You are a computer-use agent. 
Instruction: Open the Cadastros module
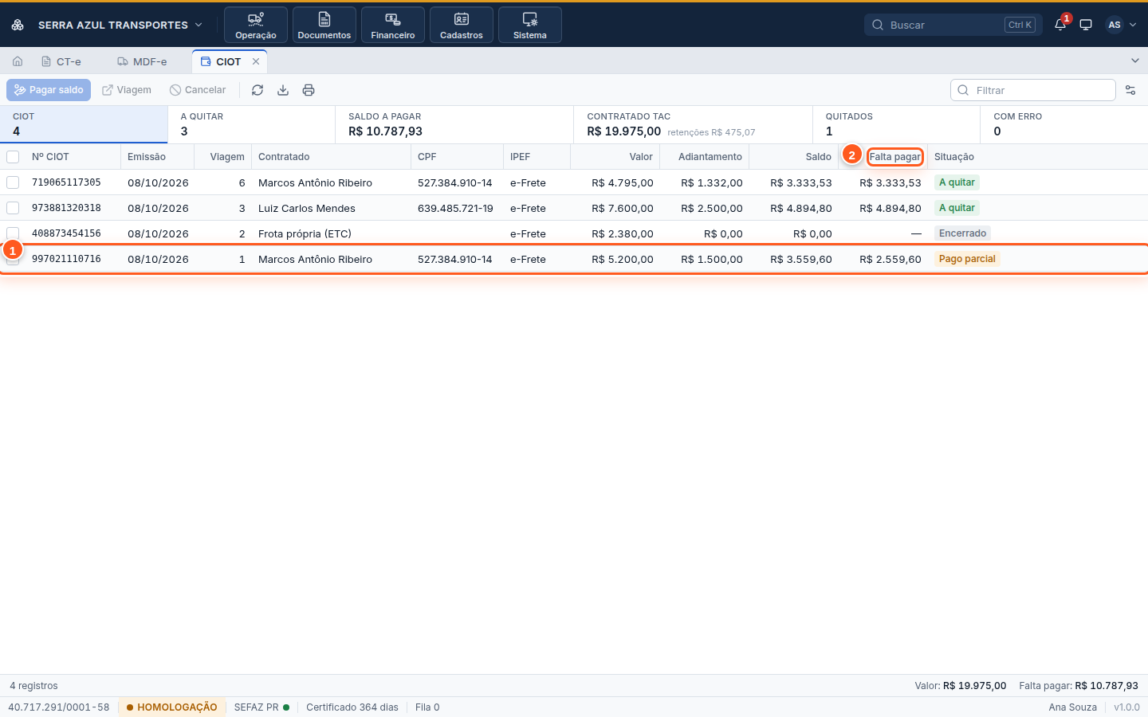tap(462, 25)
